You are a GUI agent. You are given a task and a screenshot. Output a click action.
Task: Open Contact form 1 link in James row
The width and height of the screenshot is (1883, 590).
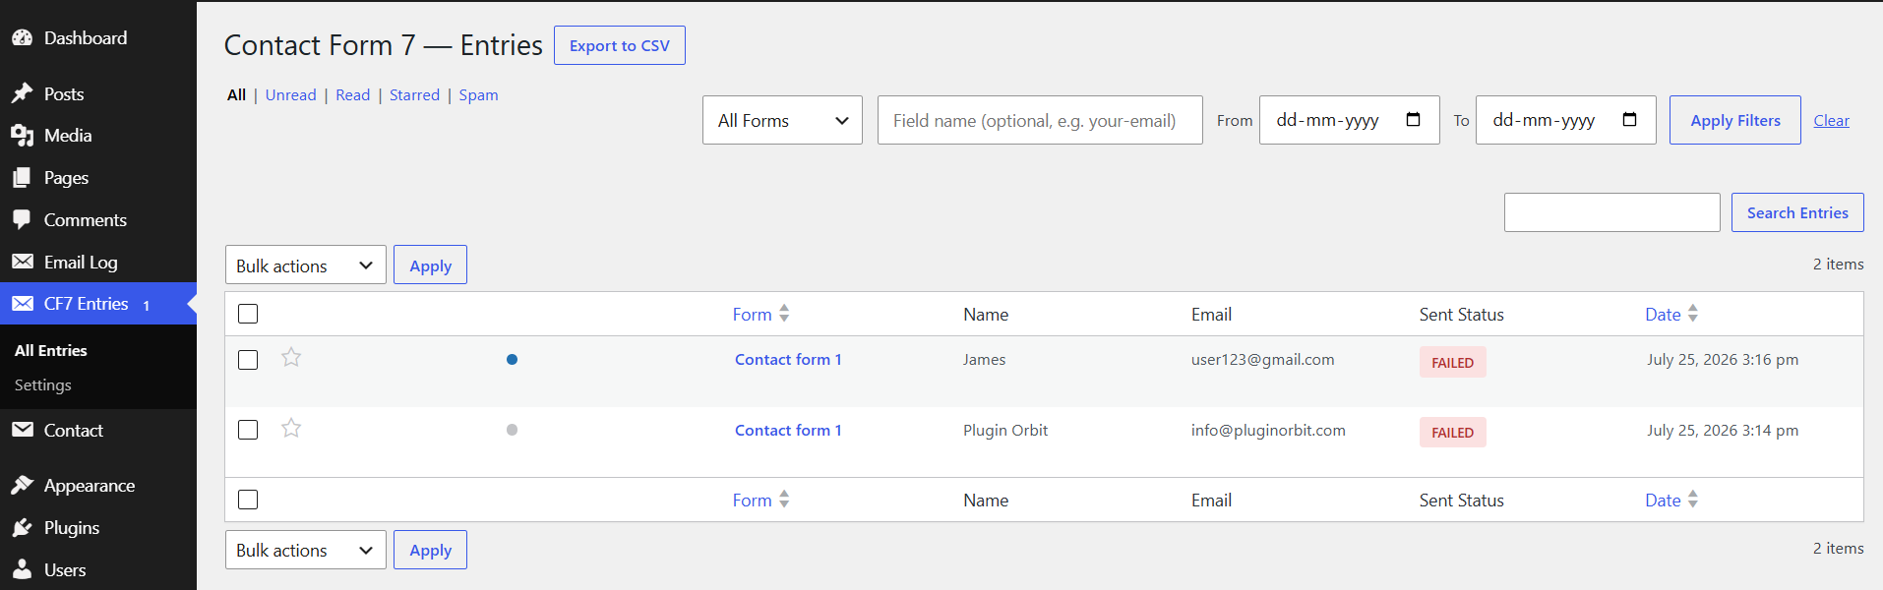pyautogui.click(x=788, y=360)
